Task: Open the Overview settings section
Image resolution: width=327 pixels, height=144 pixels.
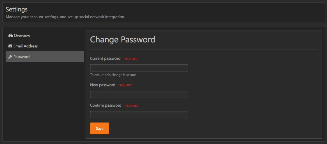Action: [x=22, y=36]
